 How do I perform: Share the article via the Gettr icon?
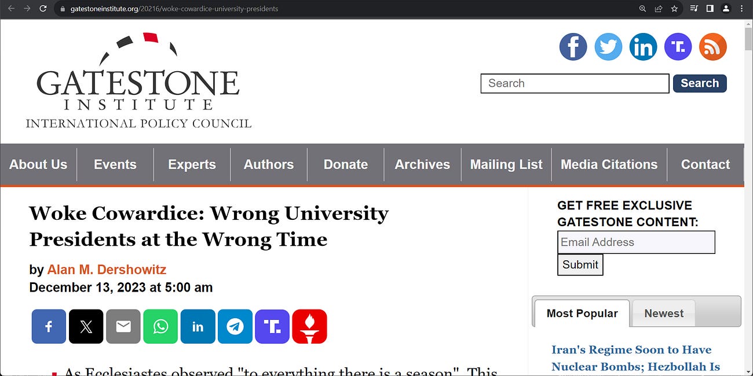pyautogui.click(x=309, y=326)
